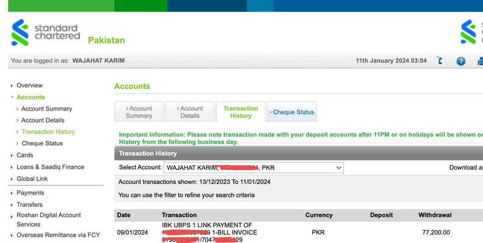Click the IBK UBPS 1 LINK transaction text
Image resolution: width=483 pixels, height=243 pixels.
pos(209,232)
